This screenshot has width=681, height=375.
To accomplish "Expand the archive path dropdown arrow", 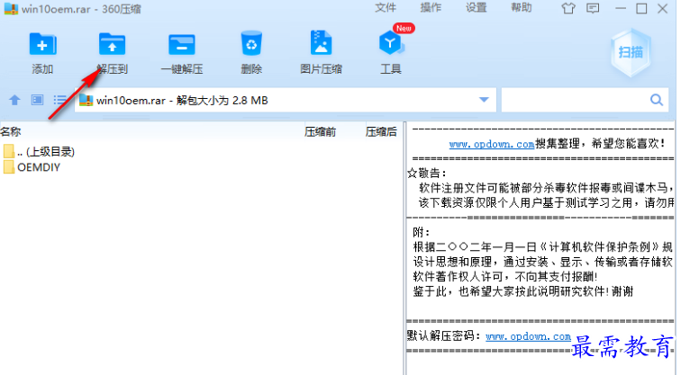I will [x=484, y=100].
